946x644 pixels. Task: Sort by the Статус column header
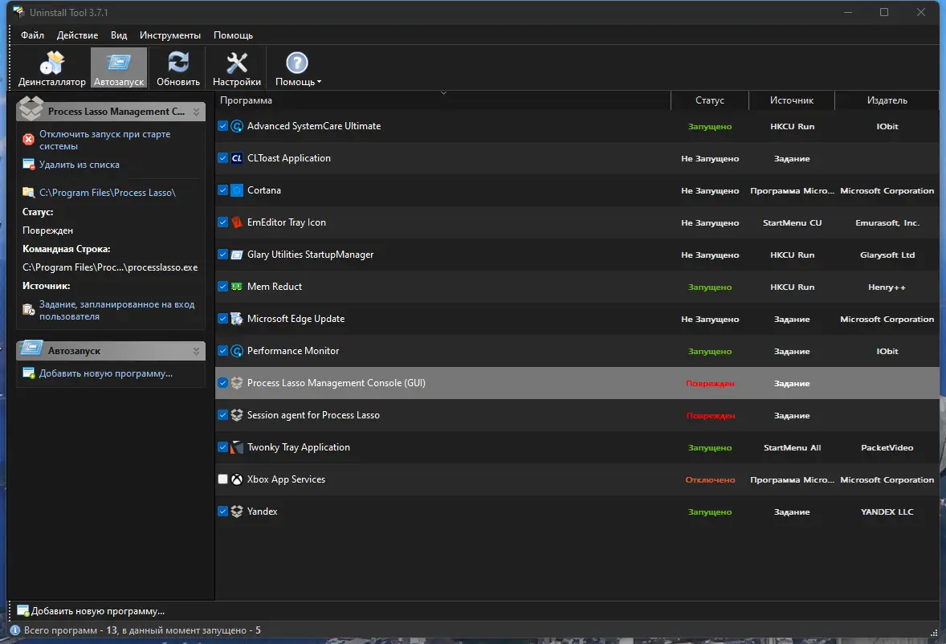tap(710, 100)
